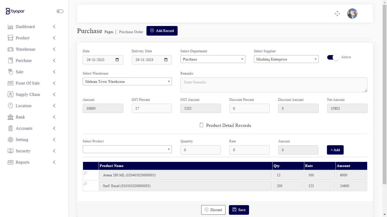The image size is (387, 217).
Task: Click the fullscreen arrows icon in header
Action: (x=337, y=14)
